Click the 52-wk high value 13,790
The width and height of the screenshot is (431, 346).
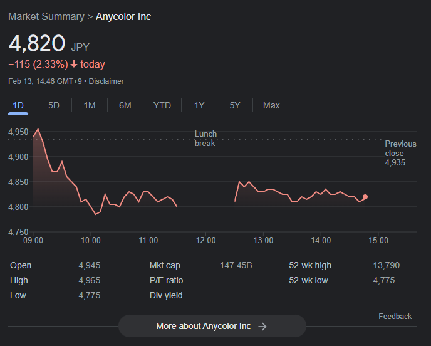pyautogui.click(x=386, y=265)
